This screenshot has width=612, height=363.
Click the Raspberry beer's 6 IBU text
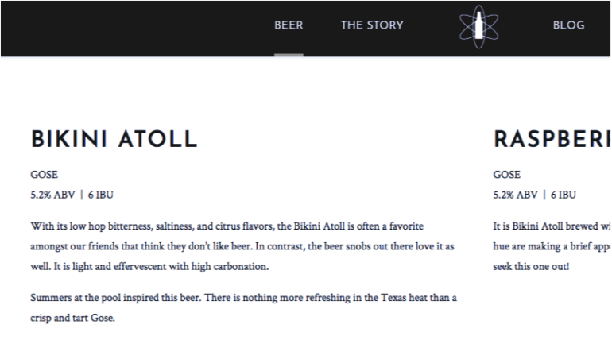point(564,195)
